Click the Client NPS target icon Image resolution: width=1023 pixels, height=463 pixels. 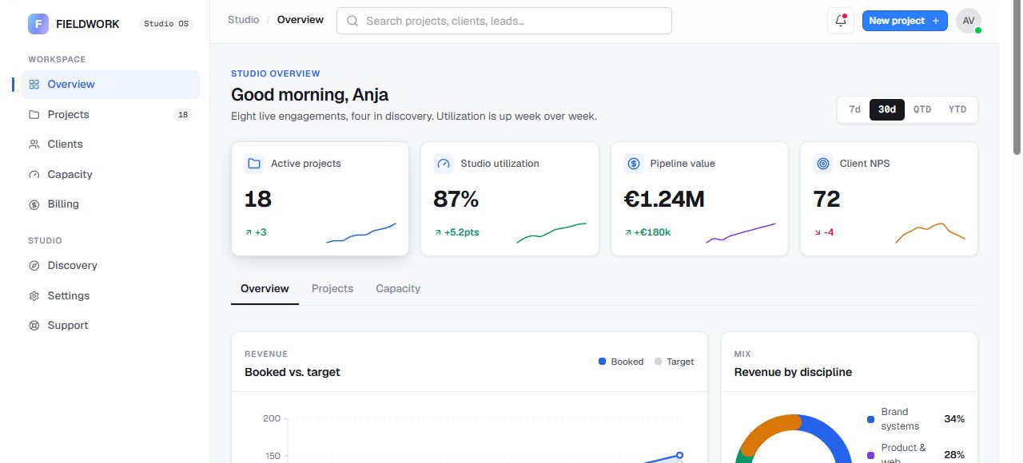coord(823,164)
